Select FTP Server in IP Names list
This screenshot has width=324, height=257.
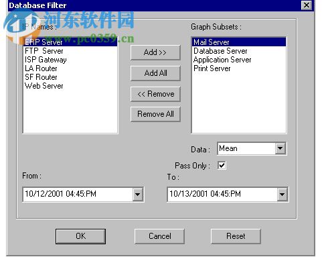[70, 51]
